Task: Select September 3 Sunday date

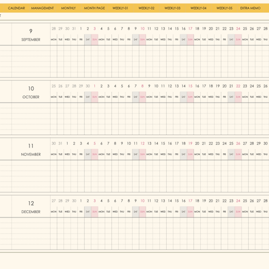Action: tap(94, 29)
